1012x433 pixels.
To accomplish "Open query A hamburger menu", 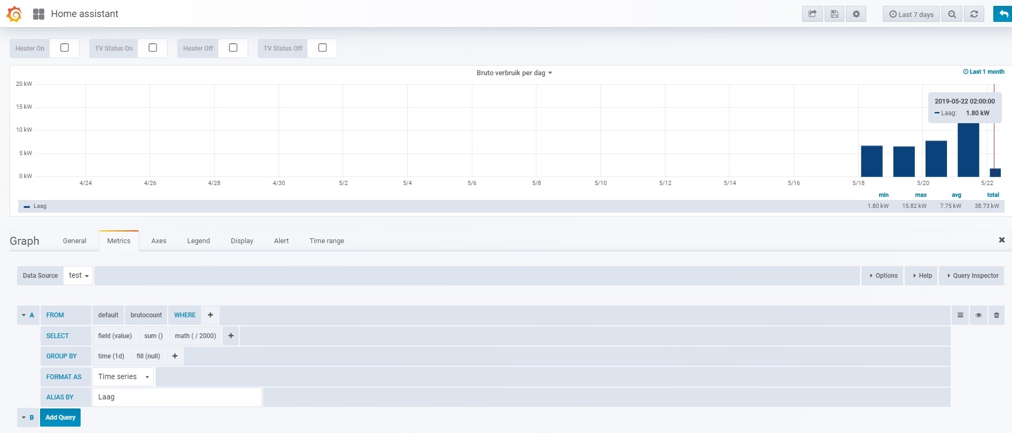I will point(960,315).
